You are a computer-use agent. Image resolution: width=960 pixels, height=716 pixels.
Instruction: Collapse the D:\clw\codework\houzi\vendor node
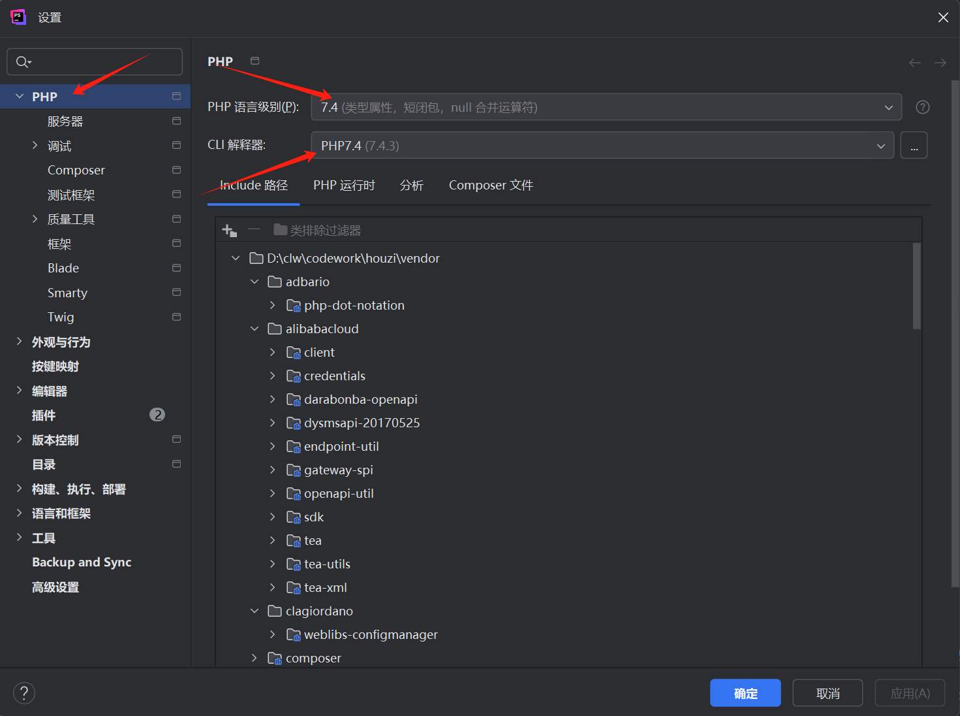(236, 258)
